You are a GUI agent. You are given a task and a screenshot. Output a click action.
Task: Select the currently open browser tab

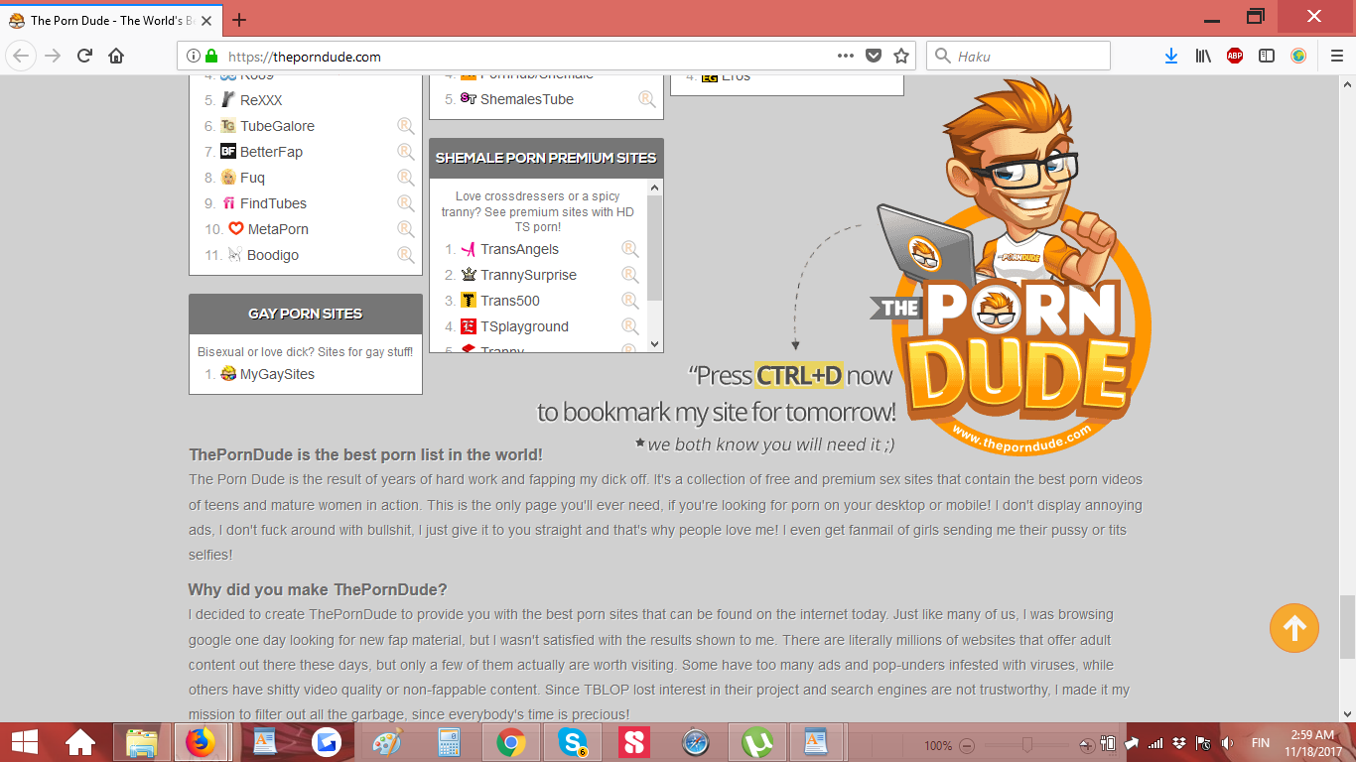[x=112, y=19]
